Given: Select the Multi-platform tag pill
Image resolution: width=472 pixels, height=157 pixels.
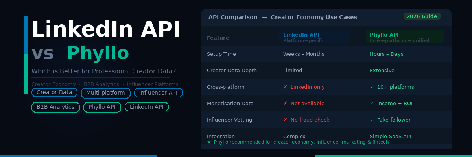Looking at the screenshot, I should pos(106,93).
